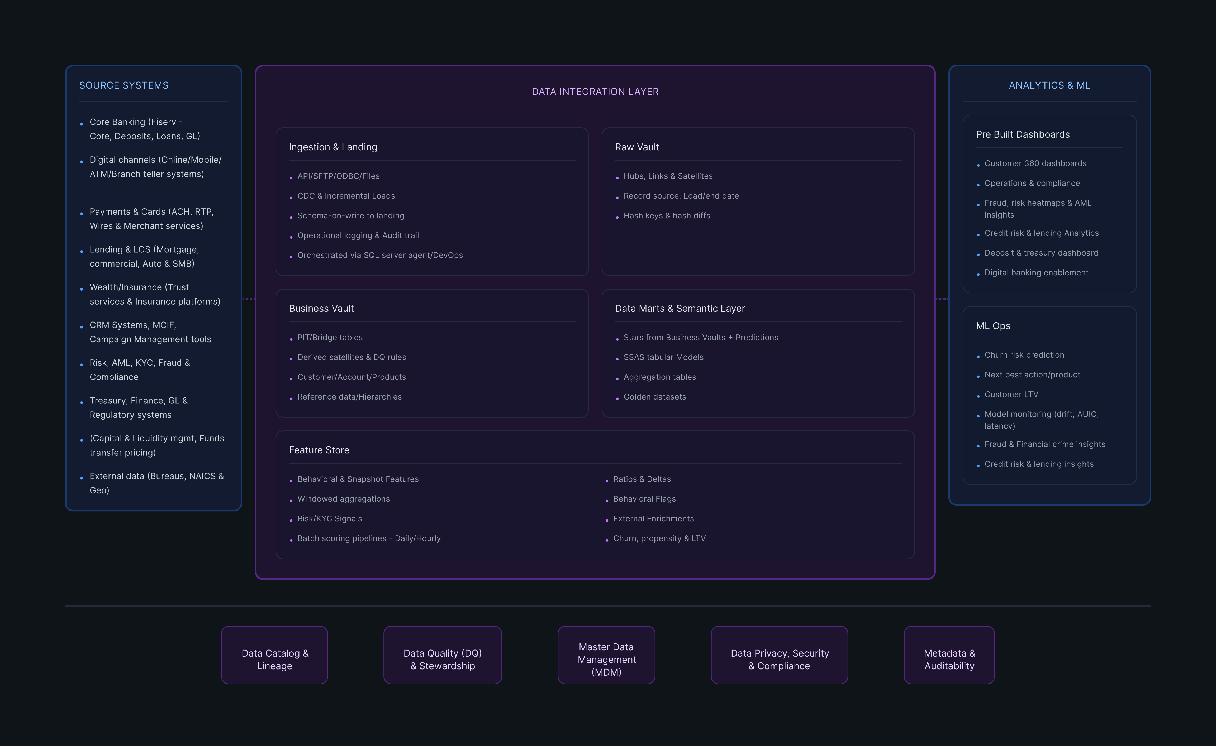Select the Pre Built Dashboards title
Screen dimensions: 1216x746
pyautogui.click(x=1023, y=135)
